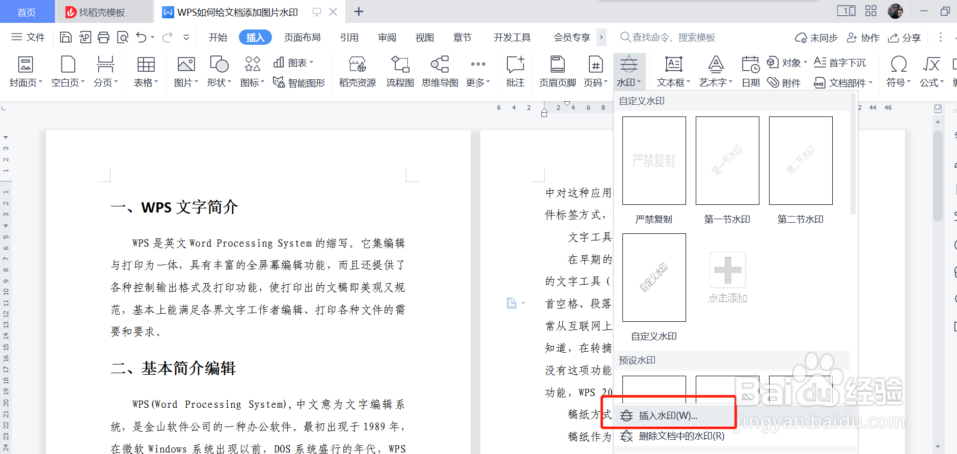Open 稻壳资源 resources
The image size is (957, 454).
pos(358,71)
